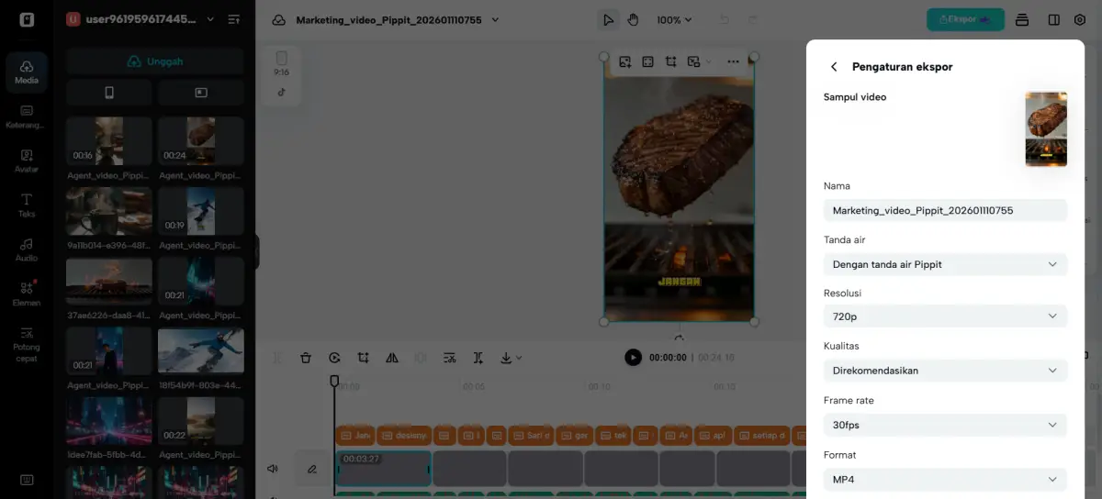Click the Nama input field
Viewport: 1102px width, 499px height.
[945, 210]
